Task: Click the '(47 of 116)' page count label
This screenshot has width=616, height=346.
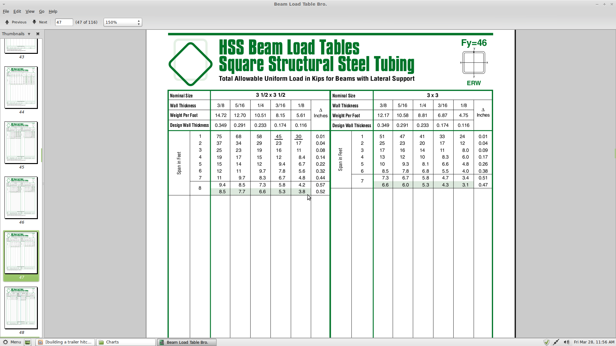Action: [86, 22]
